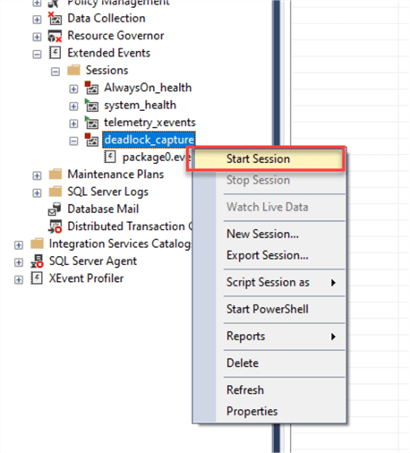Select the package0.event_file target item
410x453 pixels.
point(148,157)
